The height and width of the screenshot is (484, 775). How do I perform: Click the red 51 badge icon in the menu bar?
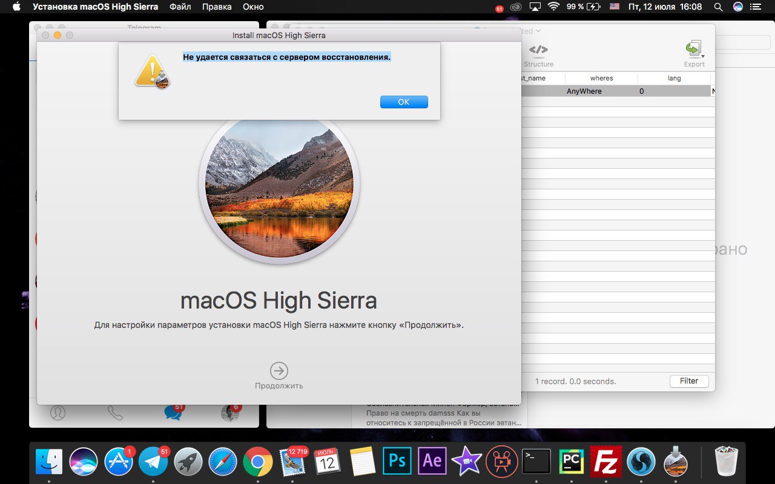(499, 8)
